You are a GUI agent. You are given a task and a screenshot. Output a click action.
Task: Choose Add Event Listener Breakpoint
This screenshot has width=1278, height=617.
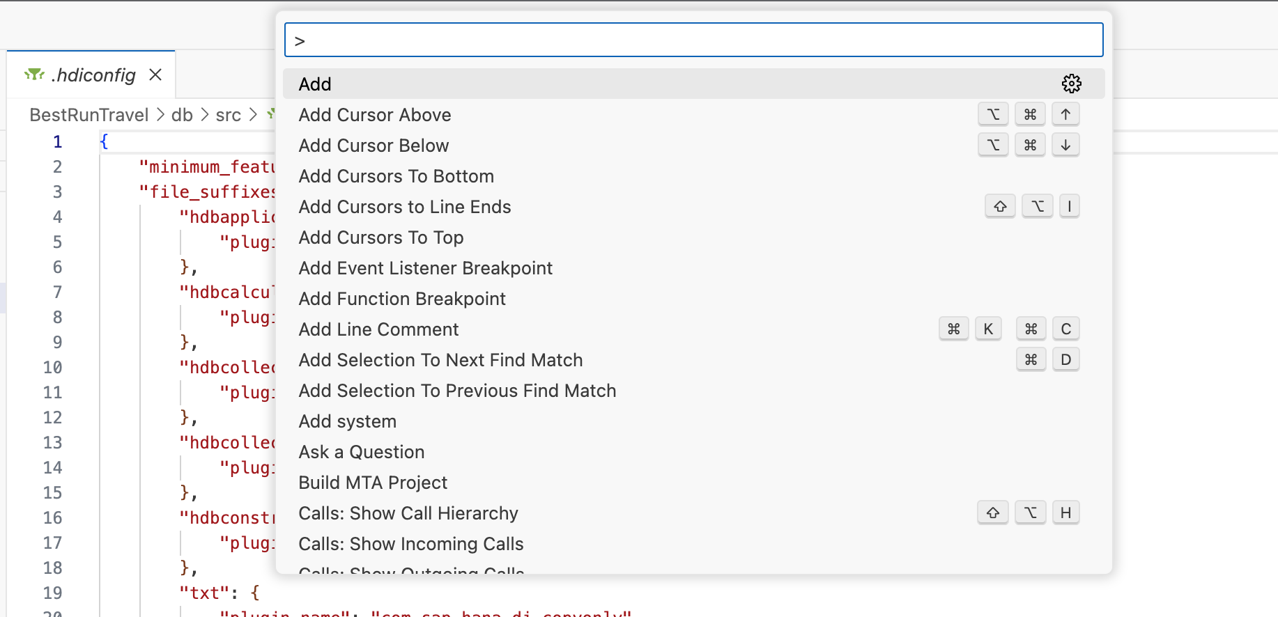pyautogui.click(x=693, y=267)
